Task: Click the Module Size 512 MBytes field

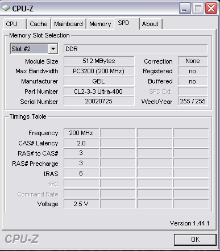Action: [99, 61]
